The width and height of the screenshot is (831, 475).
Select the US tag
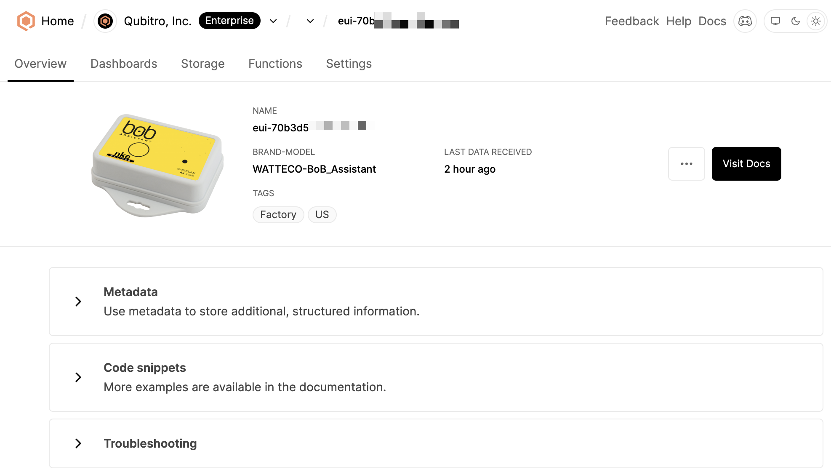coord(322,215)
